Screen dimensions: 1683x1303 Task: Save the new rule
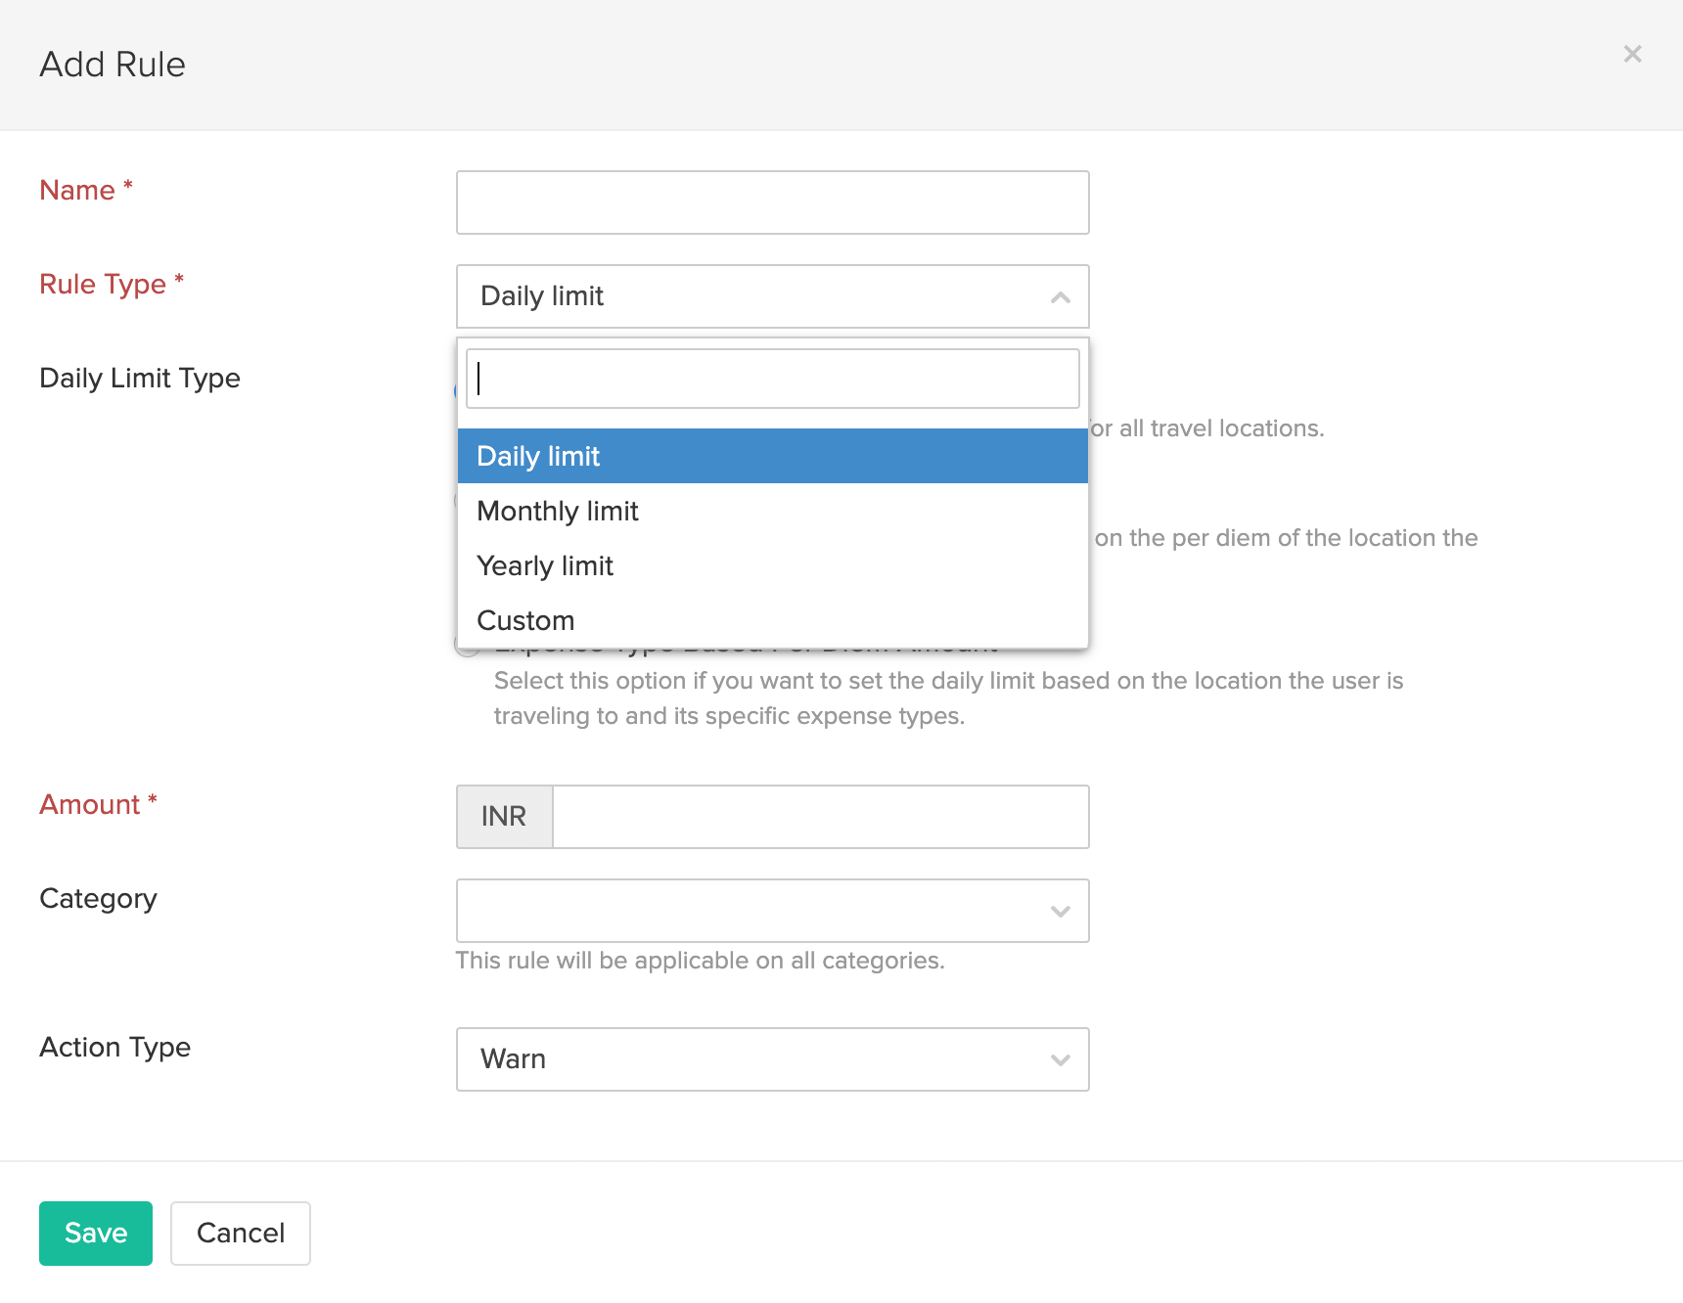click(x=96, y=1234)
